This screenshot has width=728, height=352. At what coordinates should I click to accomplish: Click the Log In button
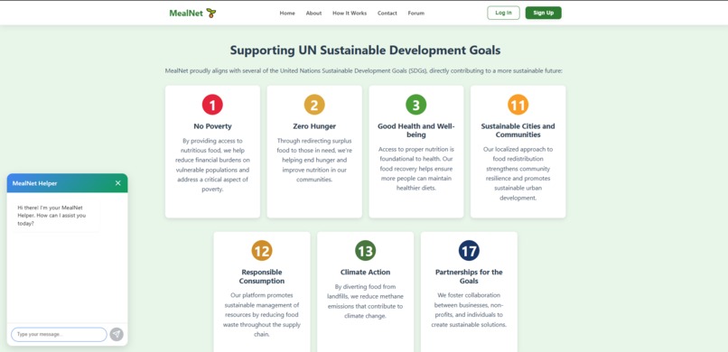(504, 13)
